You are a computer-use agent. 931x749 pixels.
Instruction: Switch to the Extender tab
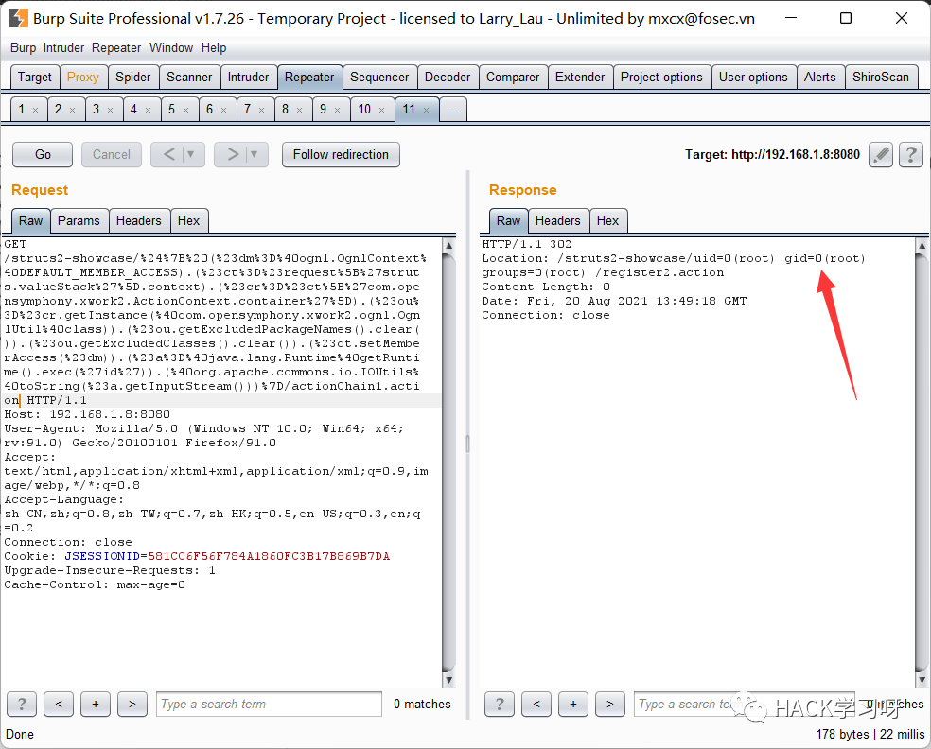[580, 78]
